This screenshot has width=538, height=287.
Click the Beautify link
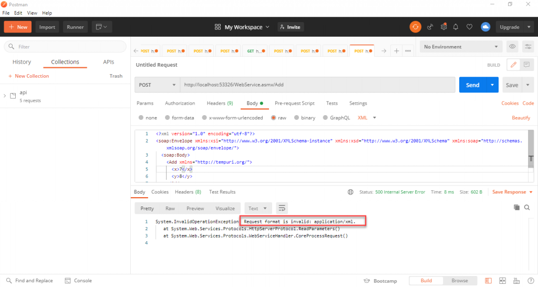(x=521, y=118)
